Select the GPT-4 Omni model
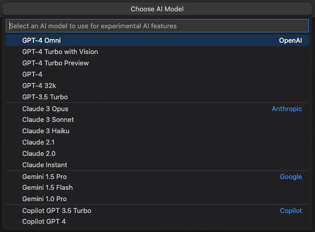The height and width of the screenshot is (232, 315). [157, 40]
